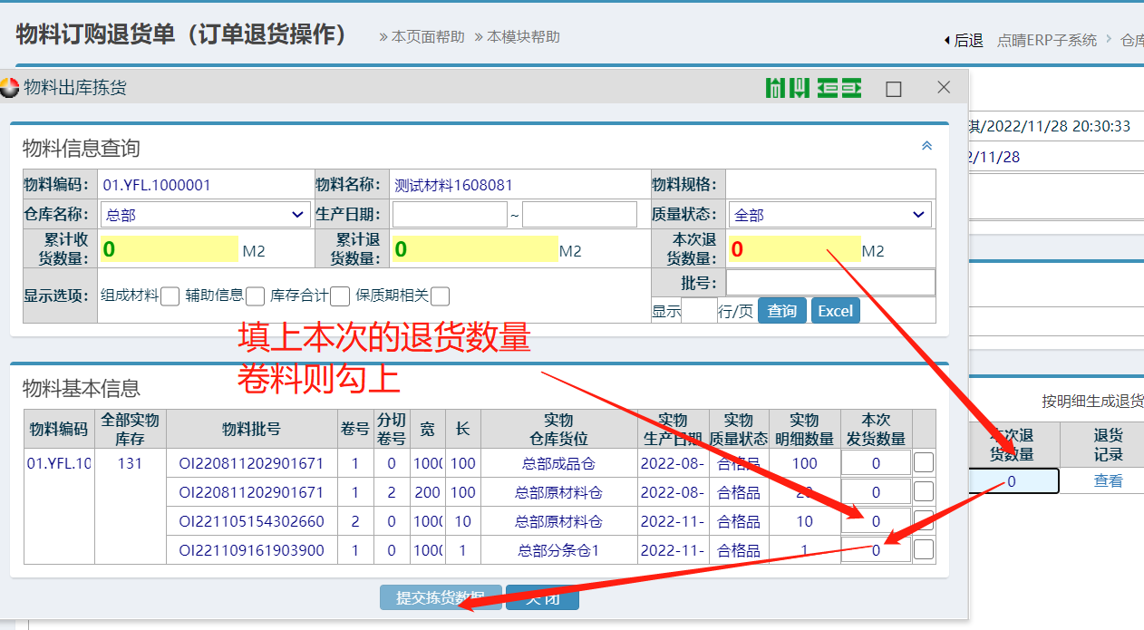Click the 物料出库拣货 dialog logo icon
Screen dimensions: 1144x630
tap(10, 88)
